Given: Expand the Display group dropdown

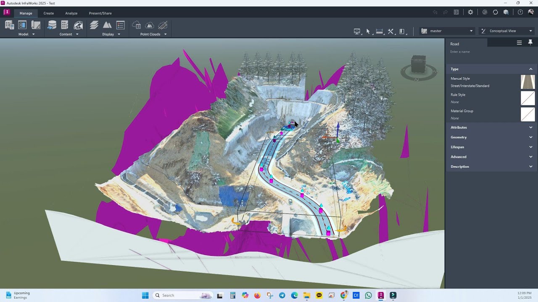Looking at the screenshot, I should pos(119,34).
